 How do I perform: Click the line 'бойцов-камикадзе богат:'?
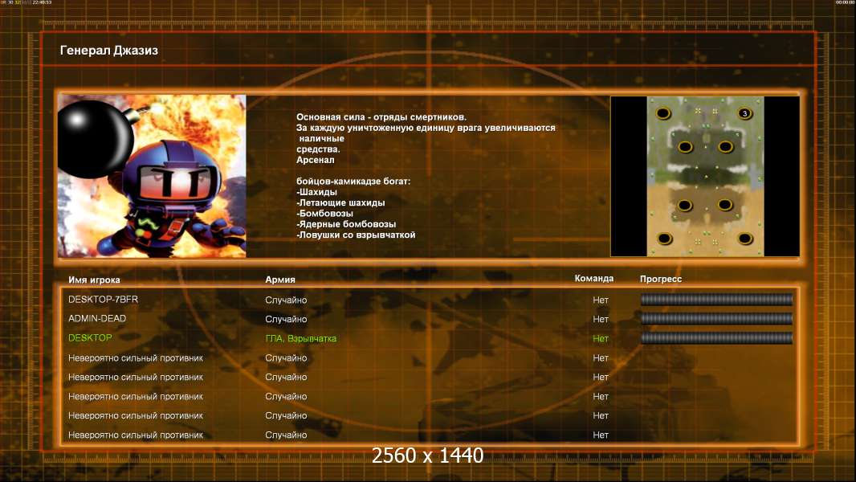click(x=353, y=182)
